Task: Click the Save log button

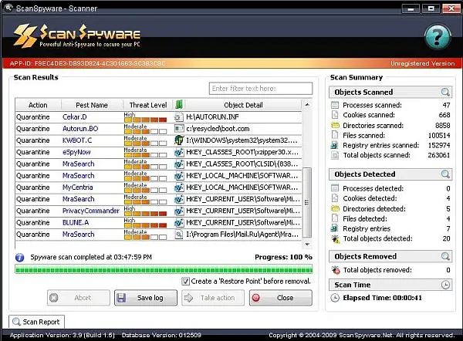Action: (x=146, y=298)
